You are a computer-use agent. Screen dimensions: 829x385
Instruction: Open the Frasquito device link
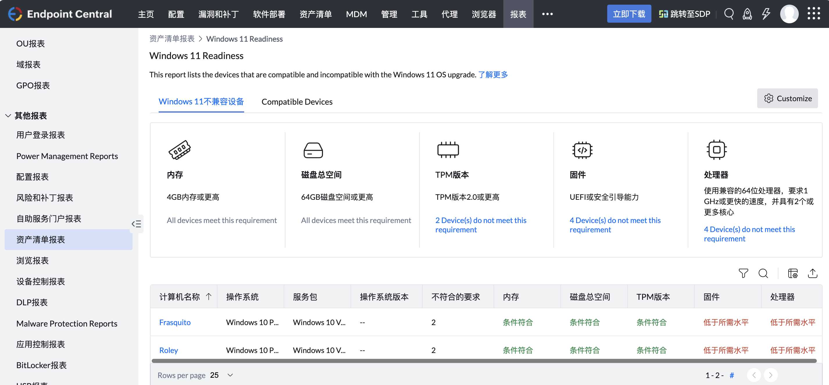(x=175, y=322)
